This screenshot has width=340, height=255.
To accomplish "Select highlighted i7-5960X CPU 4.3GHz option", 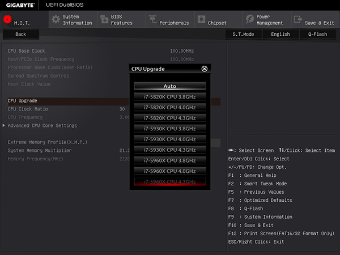I will coord(170,182).
